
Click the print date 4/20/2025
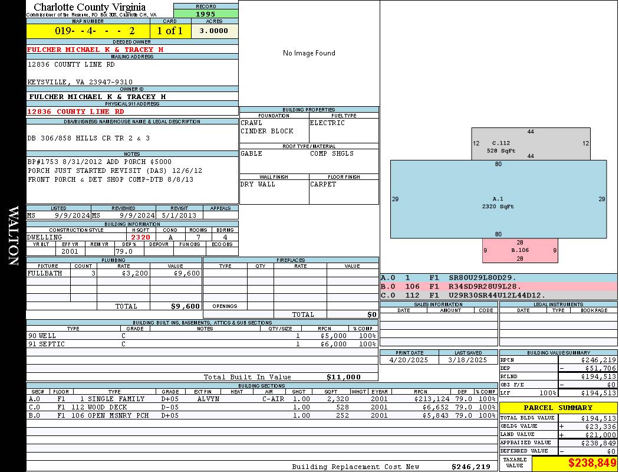pyautogui.click(x=409, y=360)
